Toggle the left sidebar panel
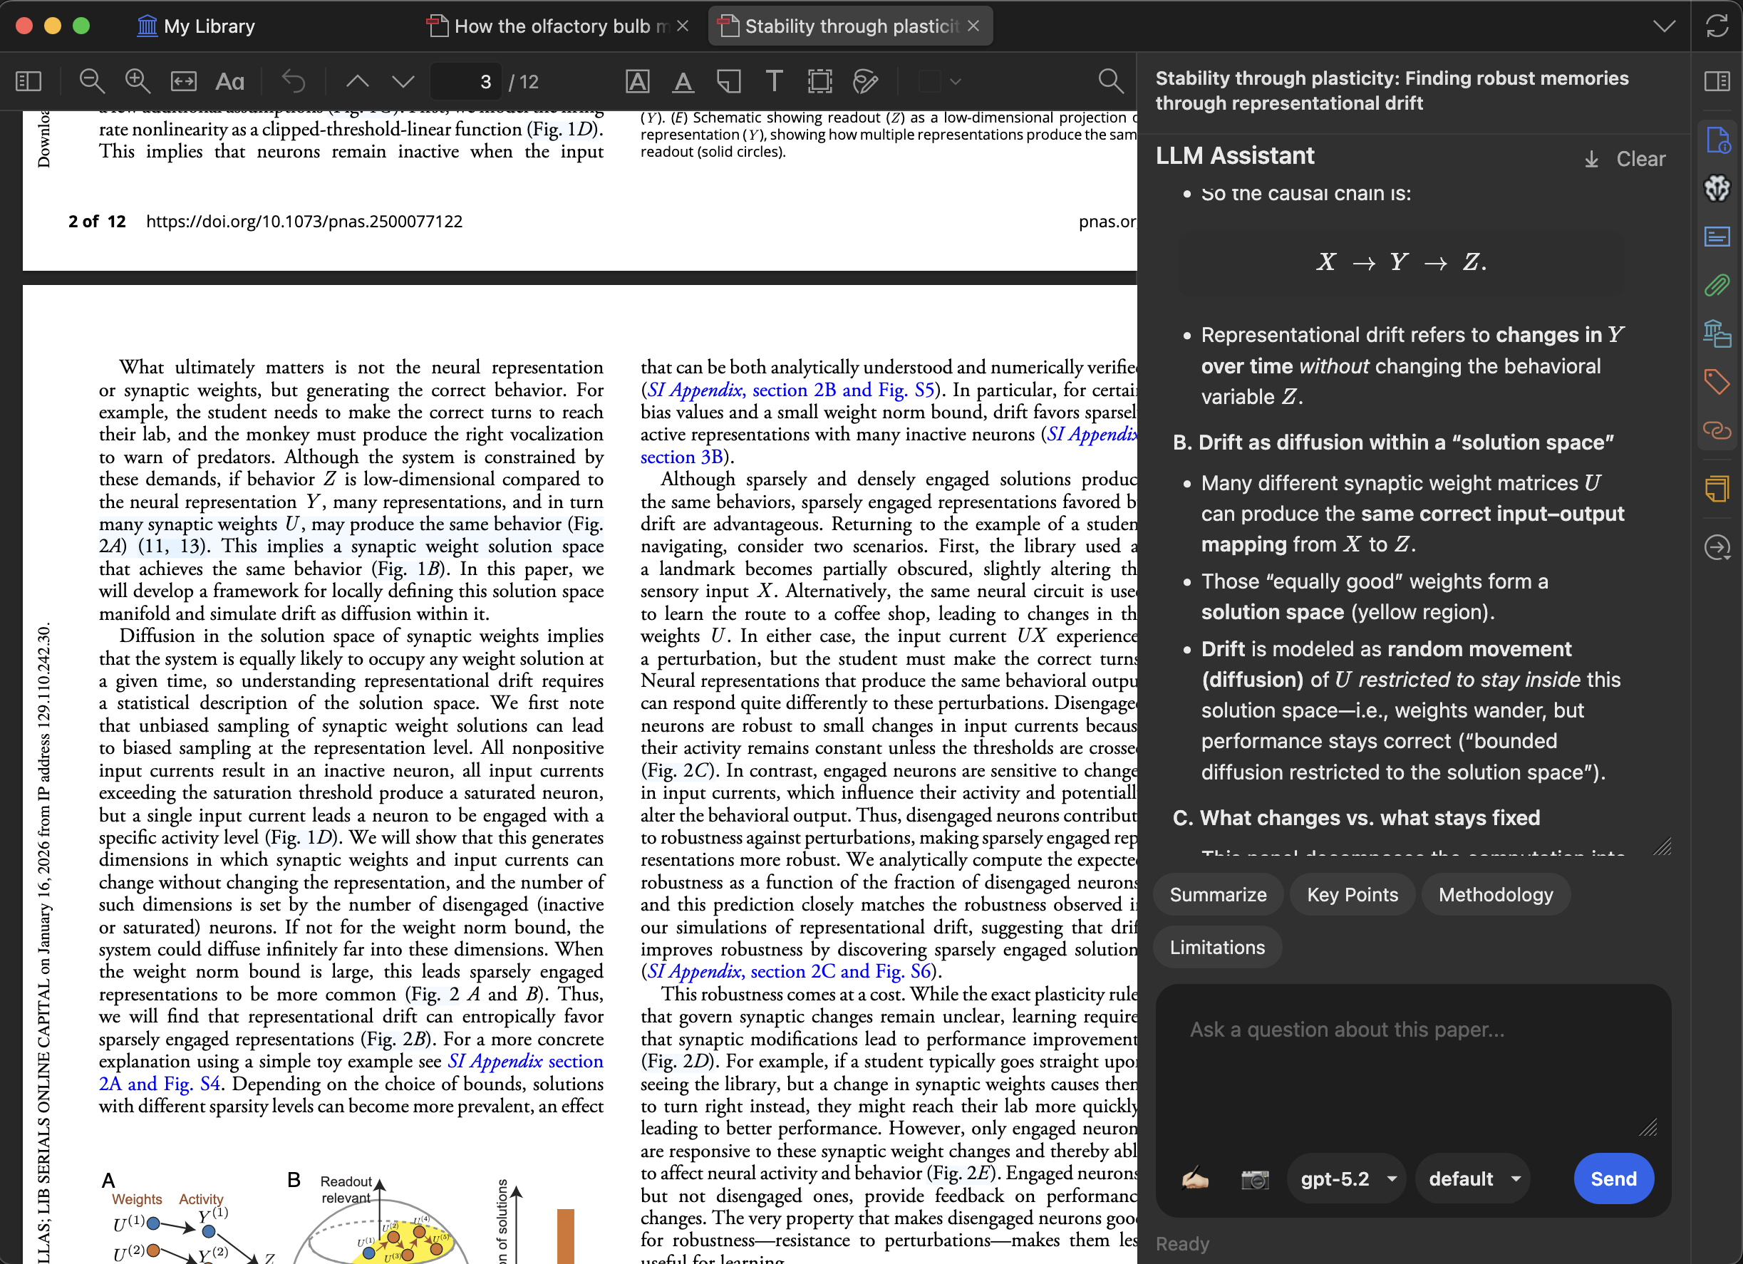This screenshot has height=1264, width=1743. pyautogui.click(x=29, y=81)
